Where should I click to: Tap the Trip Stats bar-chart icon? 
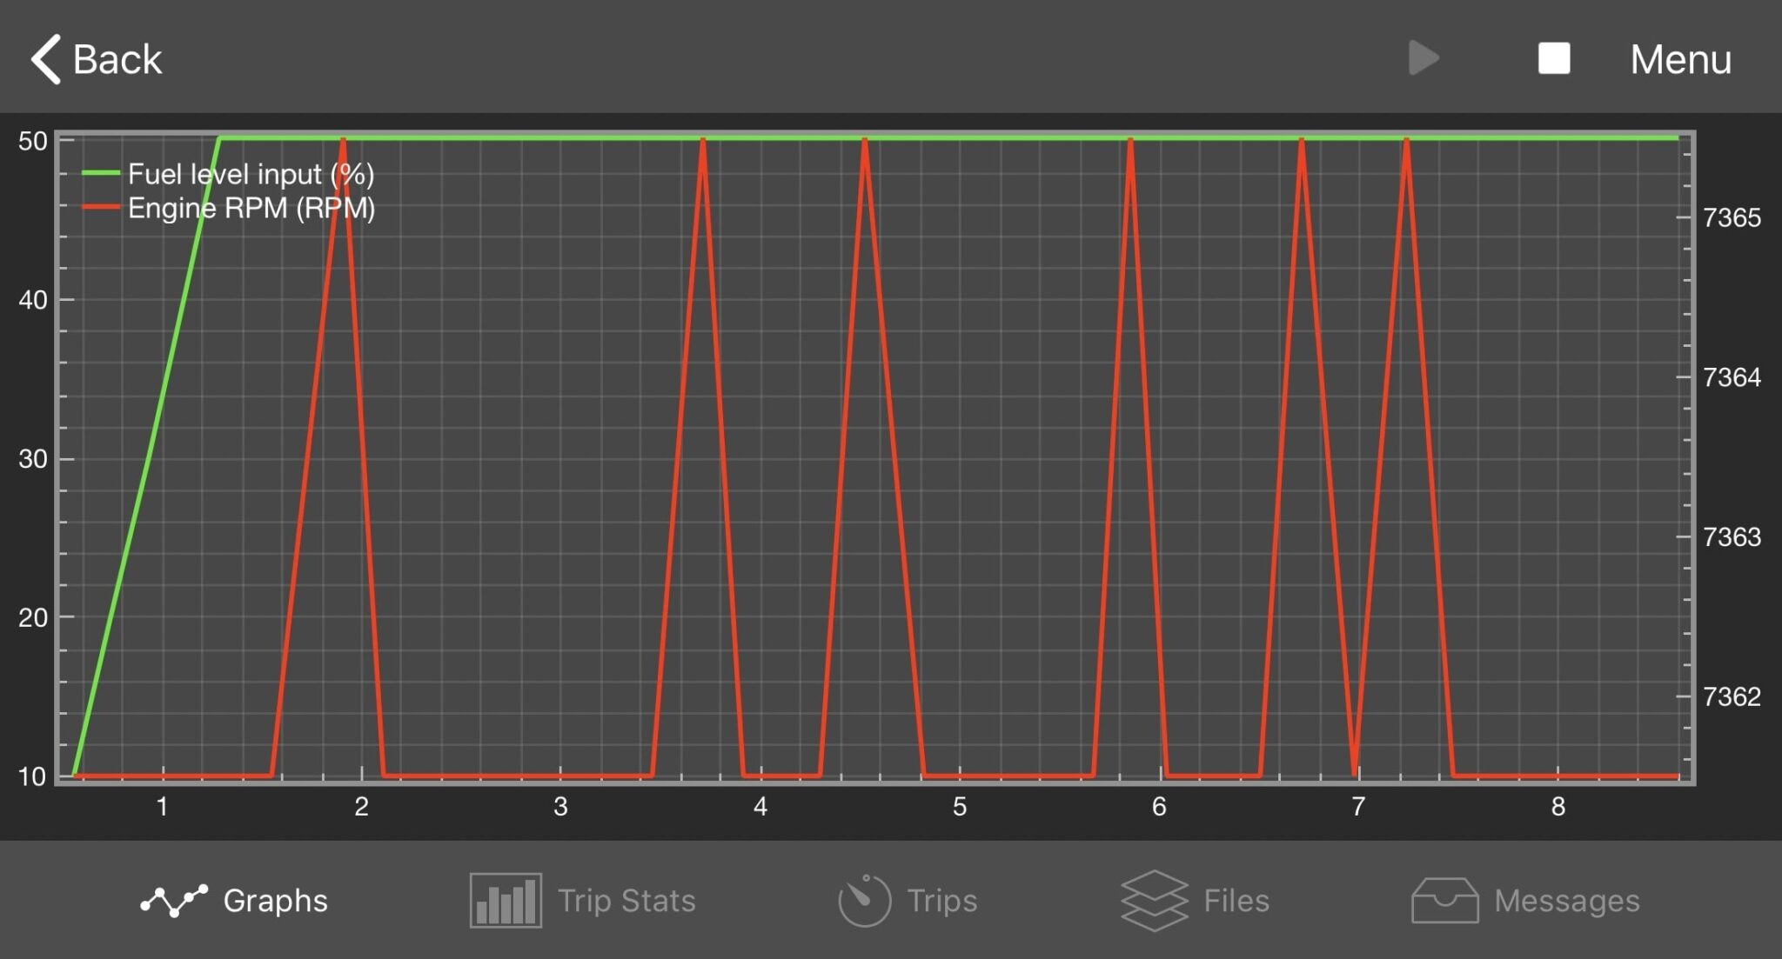coord(506,901)
